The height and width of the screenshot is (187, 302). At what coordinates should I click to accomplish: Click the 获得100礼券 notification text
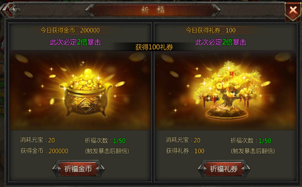(x=154, y=47)
